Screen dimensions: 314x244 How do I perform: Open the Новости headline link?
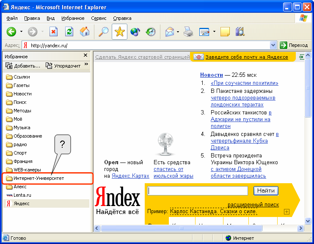pos(212,75)
